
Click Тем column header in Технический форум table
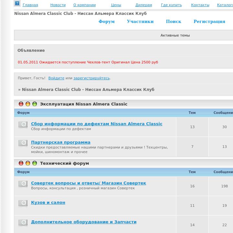click(192, 172)
